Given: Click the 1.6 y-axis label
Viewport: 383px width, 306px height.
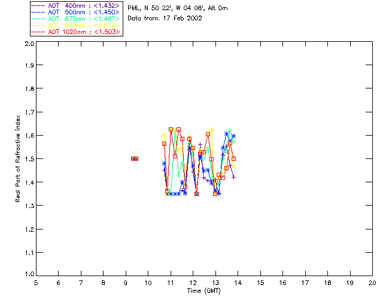Looking at the screenshot, I should point(29,136).
